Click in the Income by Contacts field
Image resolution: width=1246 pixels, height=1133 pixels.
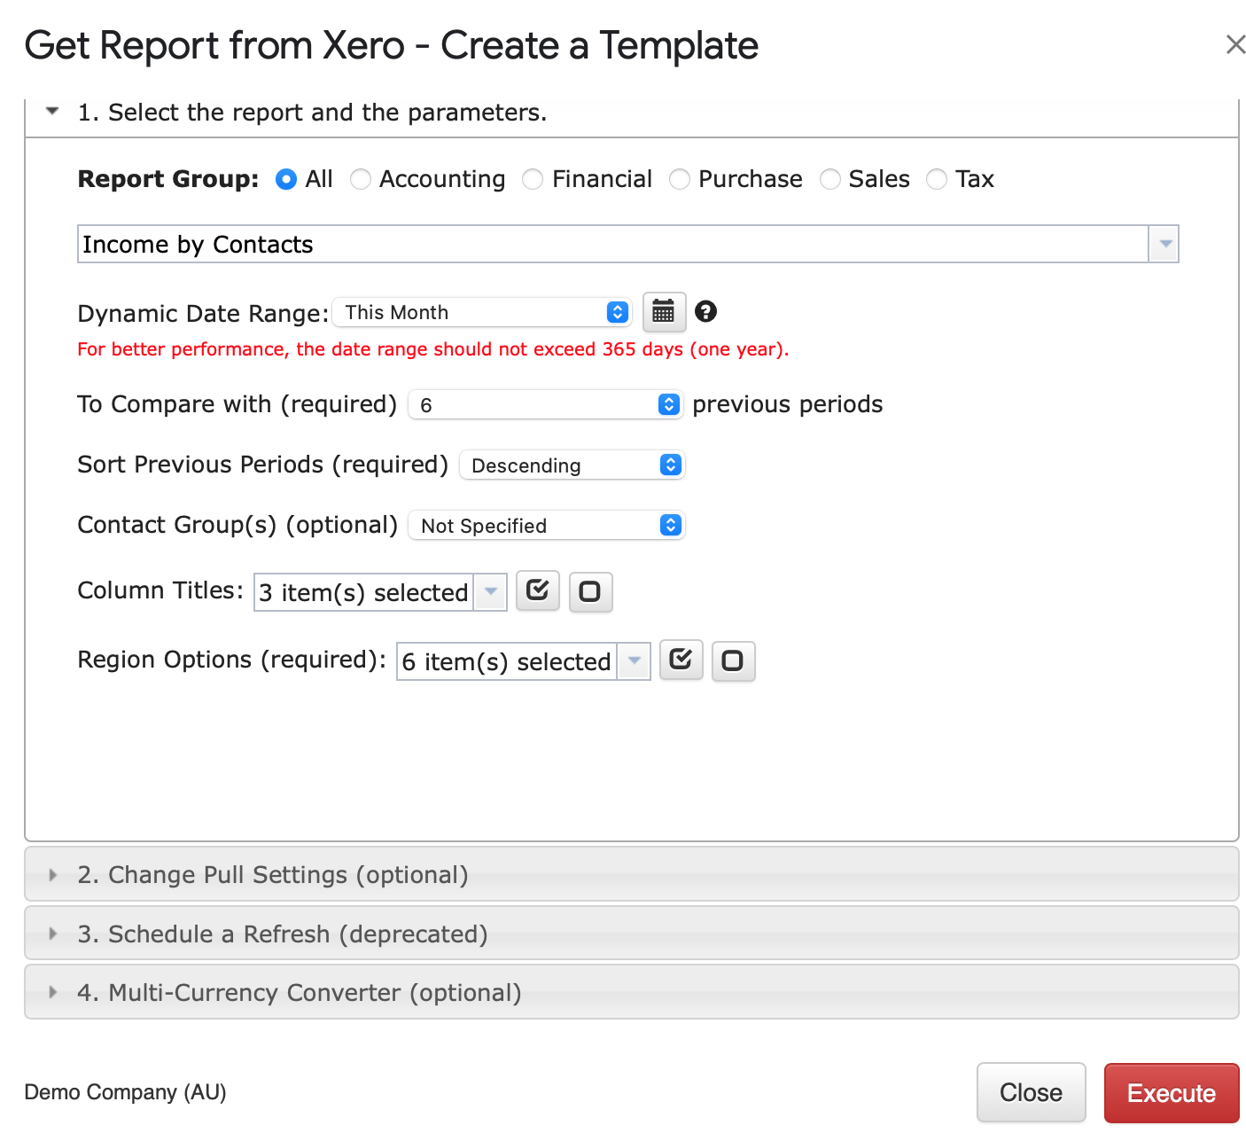point(613,244)
